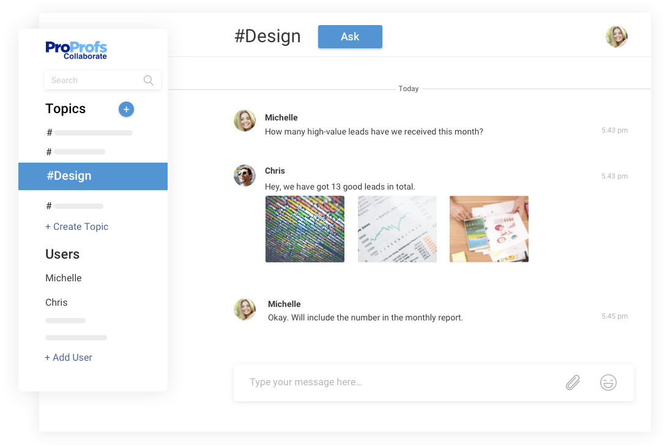
Task: Open the colorful code screen thumbnail
Action: pos(305,229)
